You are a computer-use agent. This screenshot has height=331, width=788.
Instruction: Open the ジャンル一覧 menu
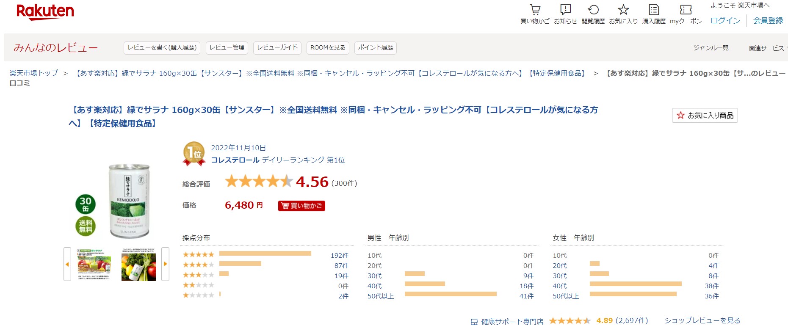tap(711, 48)
